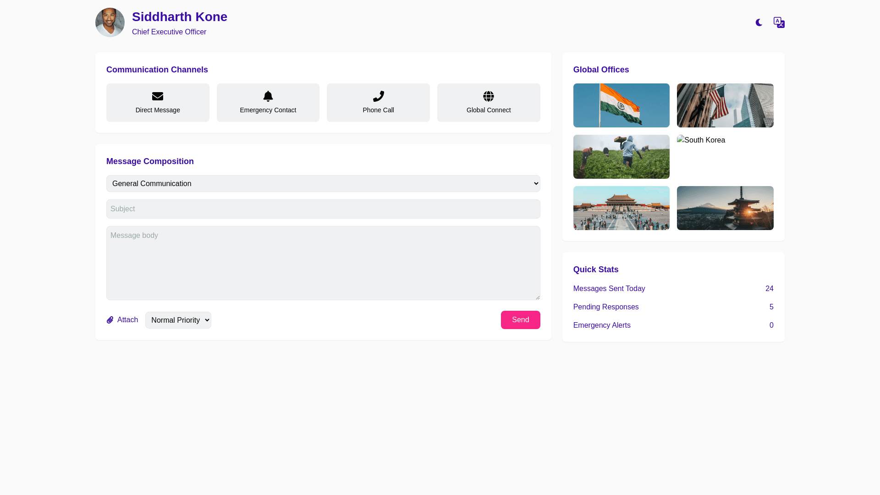Select the Emergency Contact bell icon
This screenshot has width=880, height=495.
coord(268,96)
